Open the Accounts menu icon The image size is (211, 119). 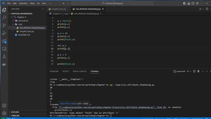(x=4, y=105)
